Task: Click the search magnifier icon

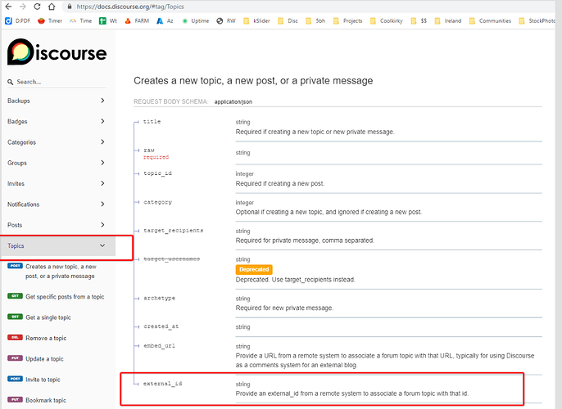Action: tap(11, 82)
